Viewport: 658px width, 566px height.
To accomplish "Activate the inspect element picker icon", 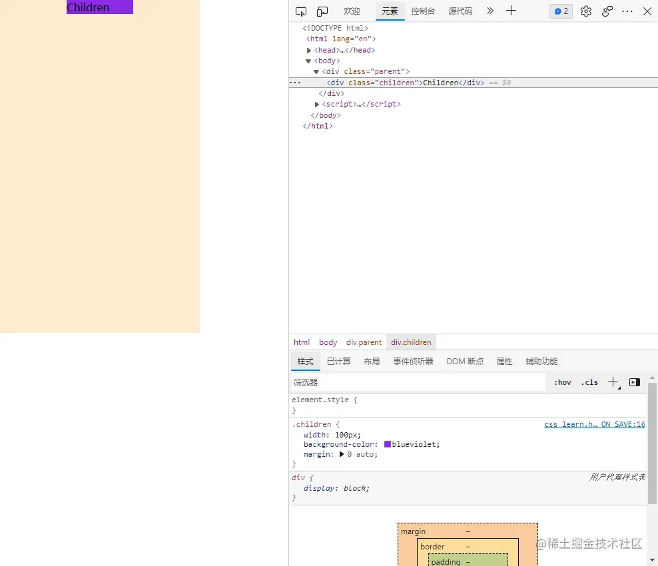I will 301,11.
